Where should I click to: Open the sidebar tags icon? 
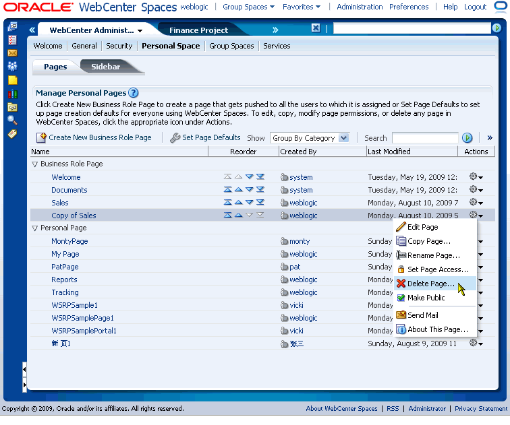[x=12, y=134]
